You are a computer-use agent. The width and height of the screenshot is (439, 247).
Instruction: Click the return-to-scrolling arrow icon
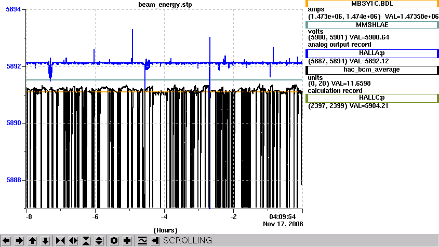point(155,241)
